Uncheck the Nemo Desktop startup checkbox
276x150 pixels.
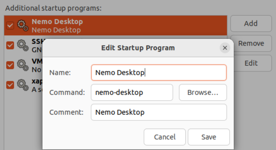[10, 25]
